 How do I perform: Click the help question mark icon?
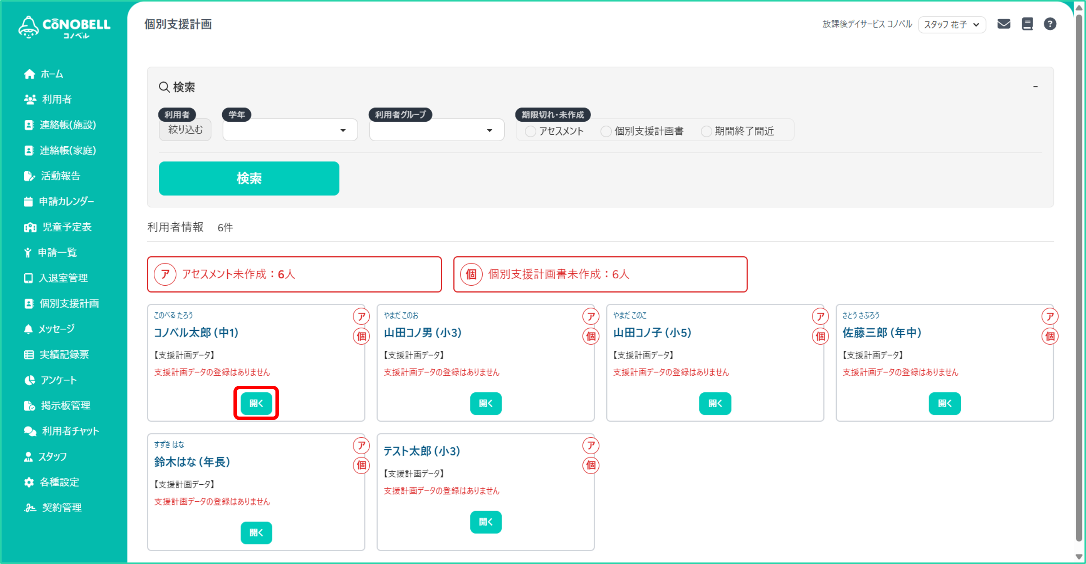click(x=1050, y=24)
